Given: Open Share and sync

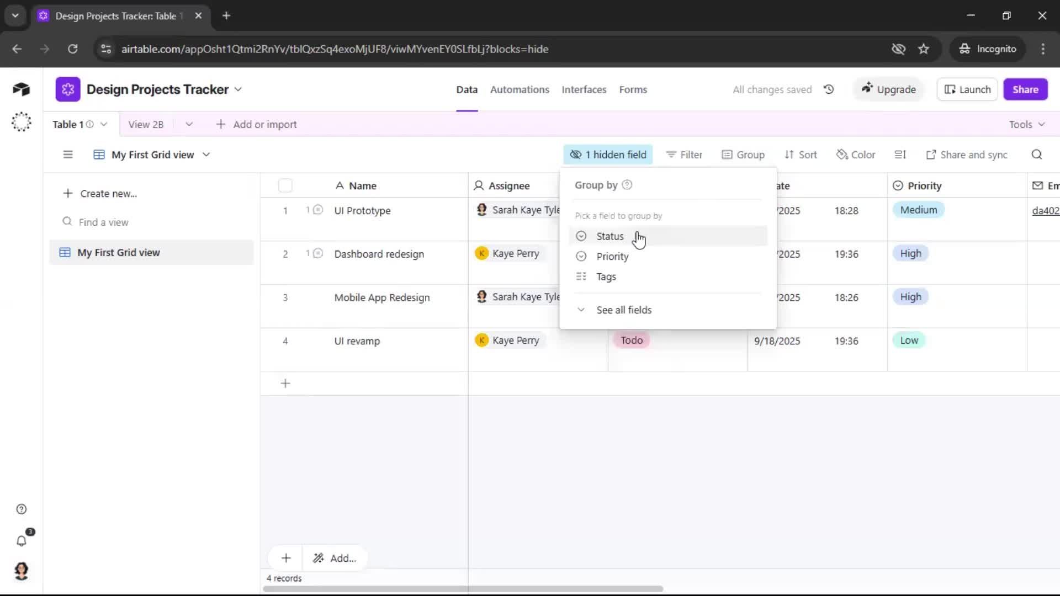Looking at the screenshot, I should (x=967, y=155).
